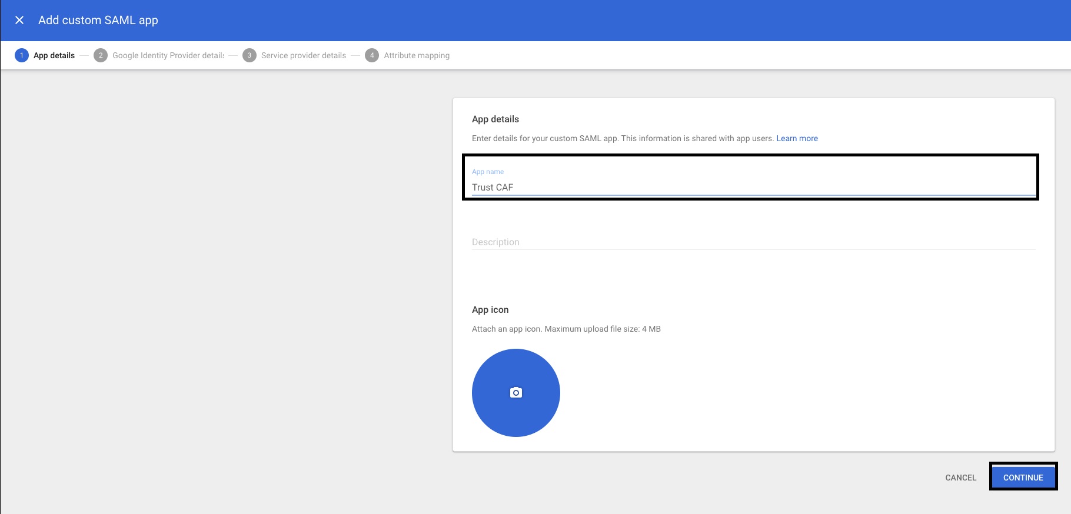
Task: Click the CONTINUE button
Action: tap(1023, 478)
